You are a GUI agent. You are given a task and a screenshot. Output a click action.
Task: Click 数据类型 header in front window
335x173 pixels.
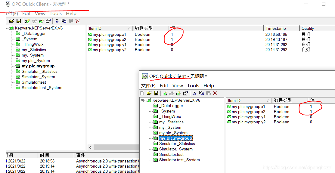(290, 100)
